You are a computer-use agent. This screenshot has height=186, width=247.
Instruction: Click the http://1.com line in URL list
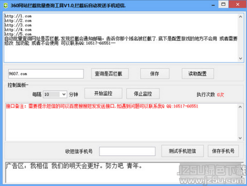click(18, 16)
